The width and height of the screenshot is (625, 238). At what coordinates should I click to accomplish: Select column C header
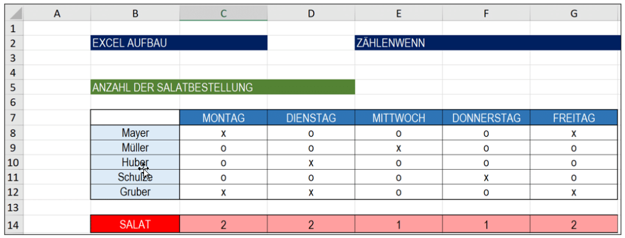coord(223,13)
